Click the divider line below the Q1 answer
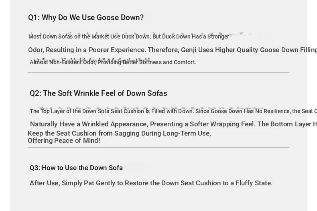 (x=158, y=72)
